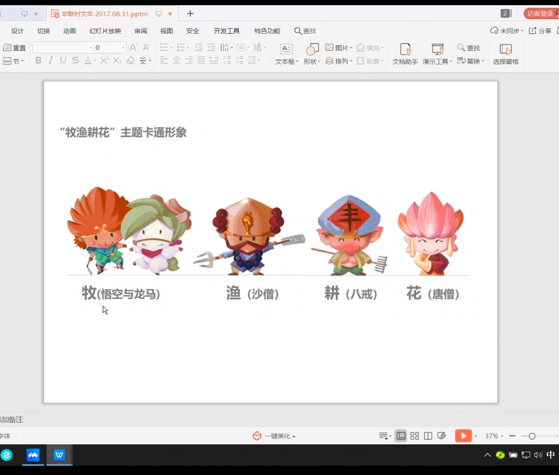Viewport: 559px width, 475px height.
Task: Expand the font color dropdown arrow
Action: point(95,61)
